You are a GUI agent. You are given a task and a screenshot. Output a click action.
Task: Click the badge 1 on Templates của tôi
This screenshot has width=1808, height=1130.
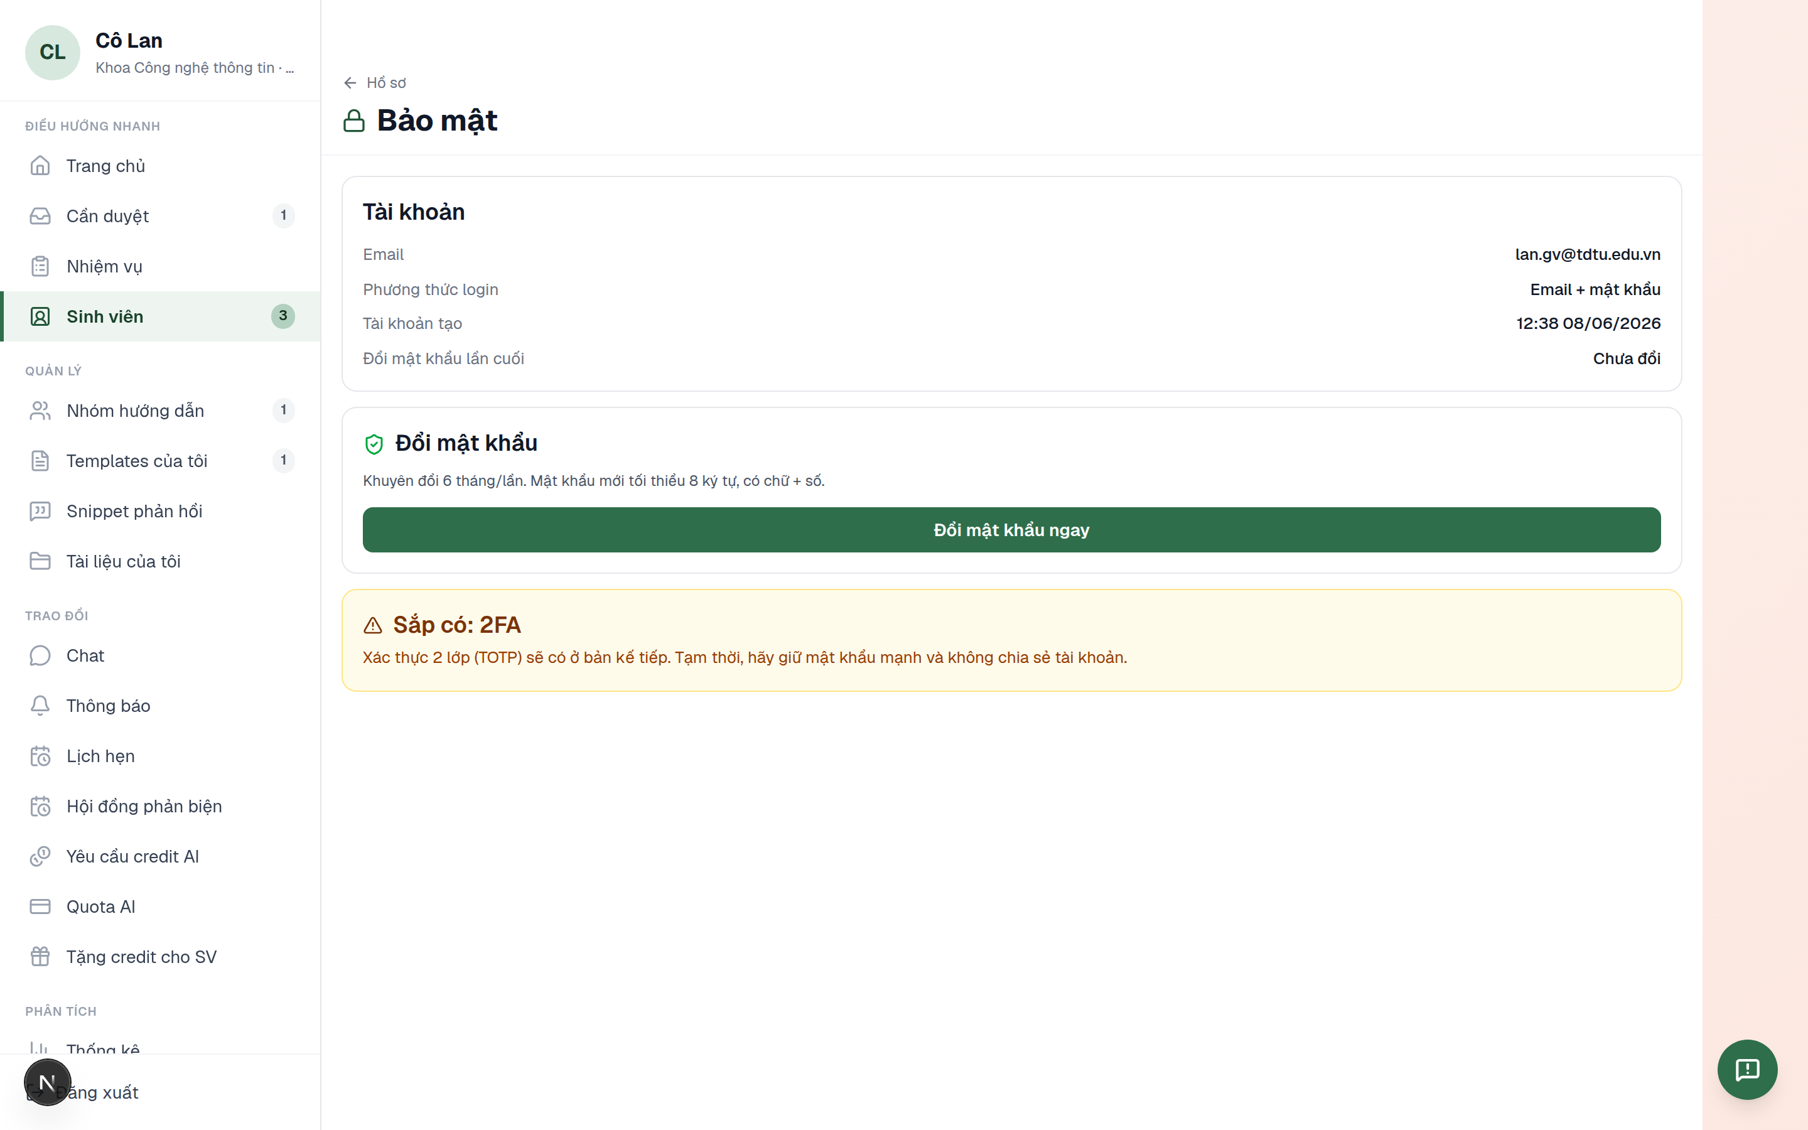[283, 460]
